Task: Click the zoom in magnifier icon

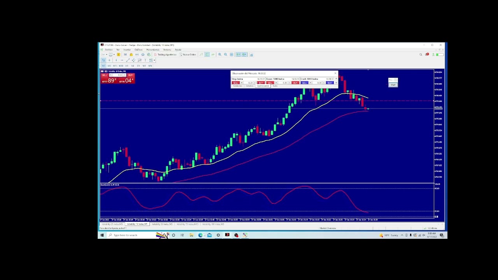Action: (220, 55)
